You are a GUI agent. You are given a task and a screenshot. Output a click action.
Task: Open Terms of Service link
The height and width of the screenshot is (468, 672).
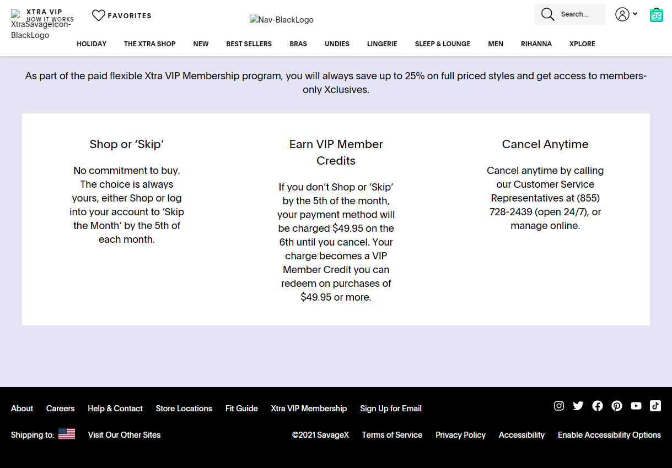pyautogui.click(x=392, y=435)
